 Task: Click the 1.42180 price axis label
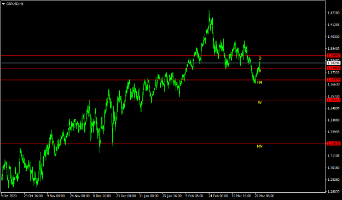333,13
